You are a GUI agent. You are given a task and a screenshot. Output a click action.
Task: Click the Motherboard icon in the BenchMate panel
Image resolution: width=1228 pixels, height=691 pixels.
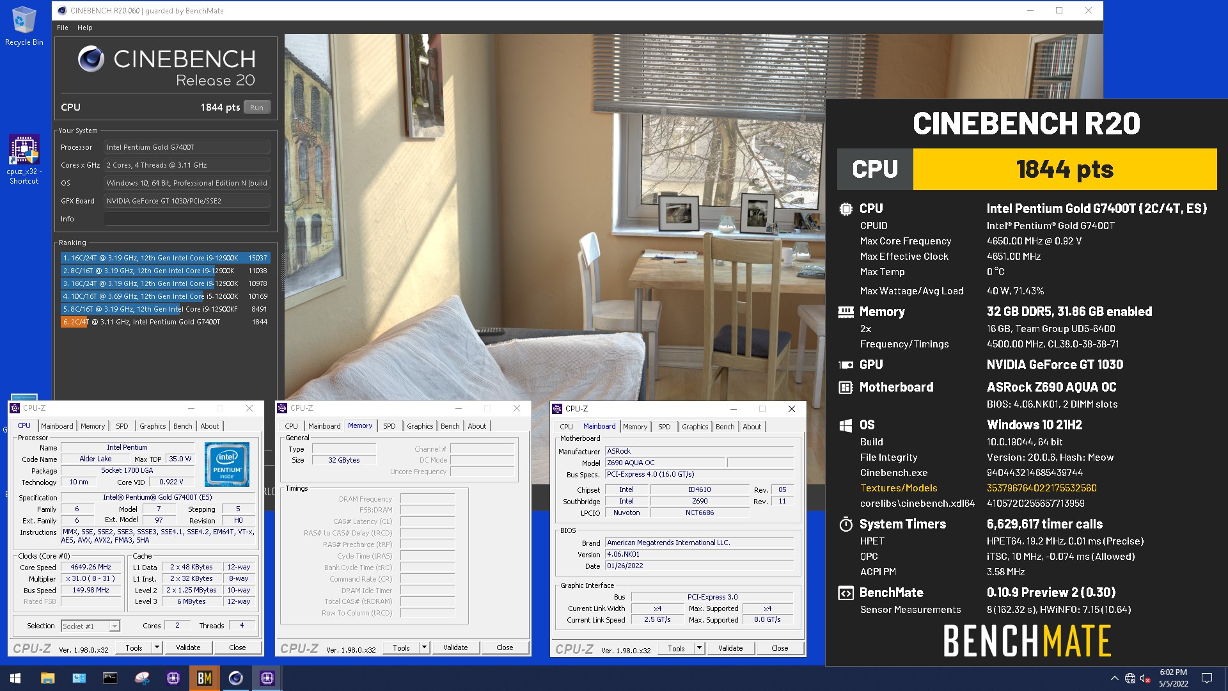(x=846, y=387)
